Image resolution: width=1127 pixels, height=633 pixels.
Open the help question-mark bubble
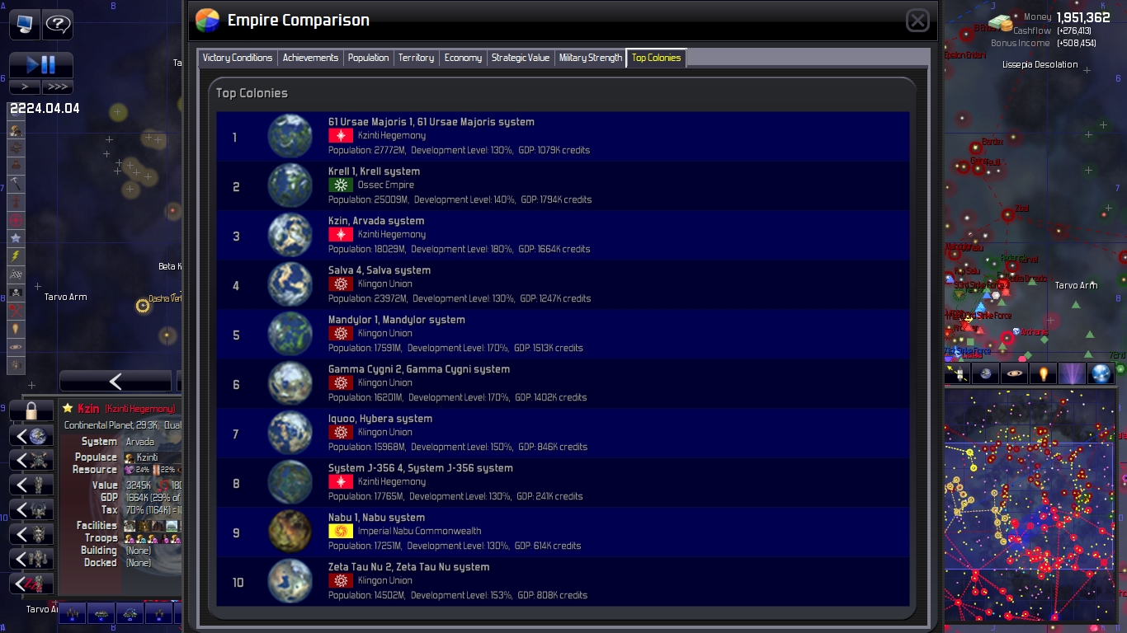57,24
